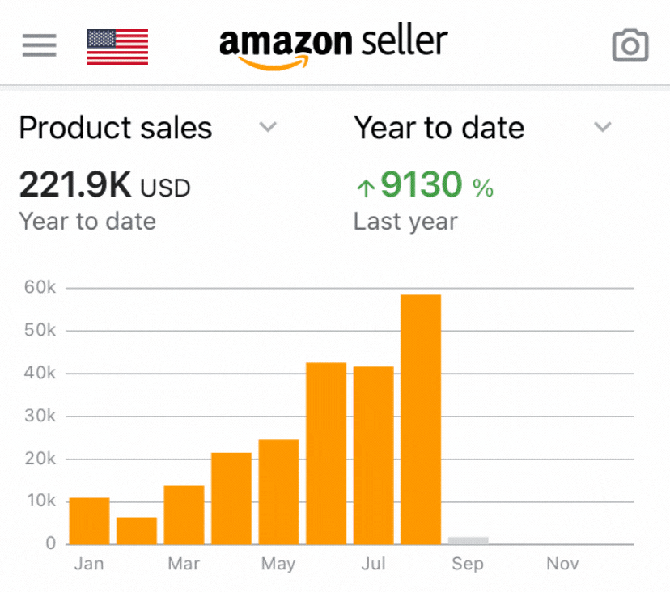Select the July sales bar
670x592 pixels.
pos(373,455)
